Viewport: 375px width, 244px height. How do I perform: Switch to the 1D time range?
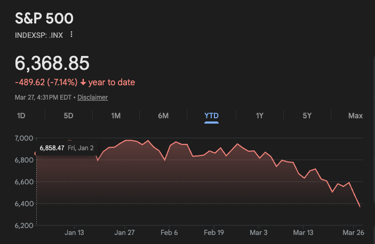pyautogui.click(x=21, y=116)
